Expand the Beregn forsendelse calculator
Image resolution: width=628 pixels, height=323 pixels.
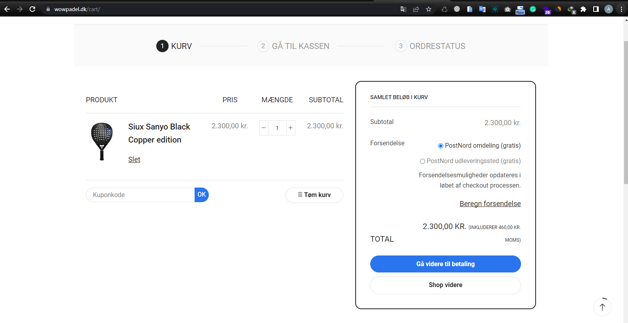[490, 204]
